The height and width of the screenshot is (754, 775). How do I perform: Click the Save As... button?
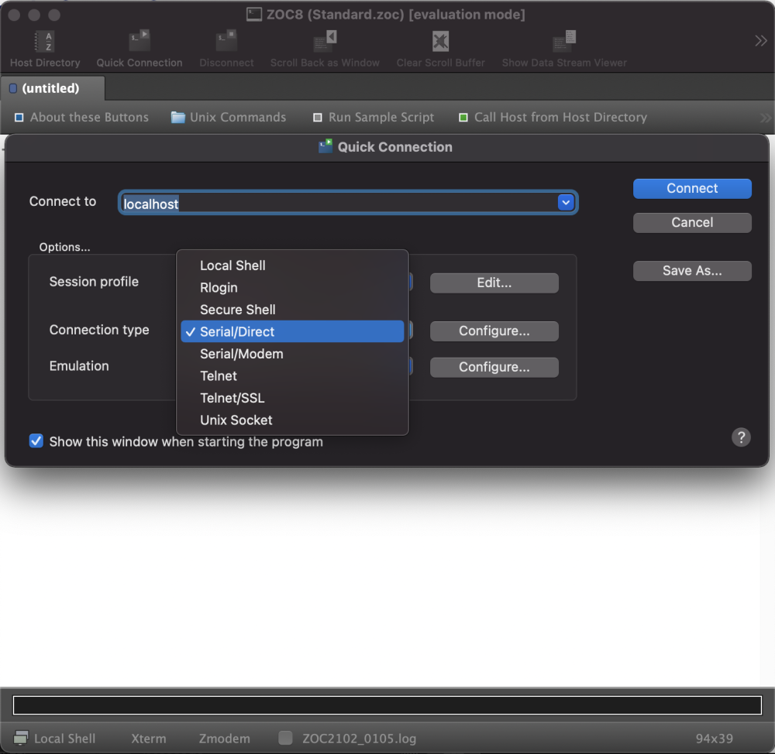pos(692,271)
